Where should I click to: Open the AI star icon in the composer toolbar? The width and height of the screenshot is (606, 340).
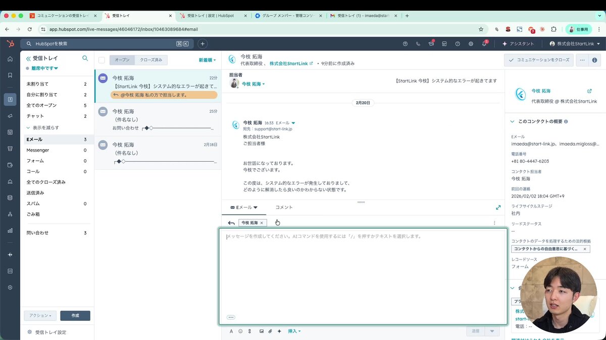click(279, 331)
